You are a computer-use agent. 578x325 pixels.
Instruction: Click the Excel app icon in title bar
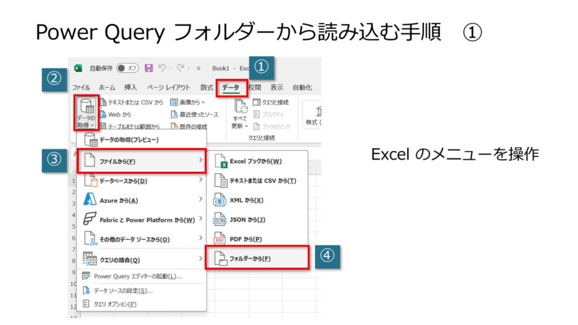click(78, 68)
